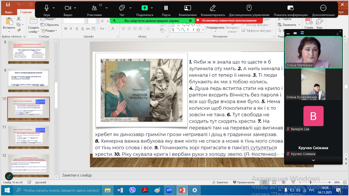Image resolution: width=349 pixels, height=196 pixels.
Task: Open Zoom Компоновка layout option
Action: point(188,8)
